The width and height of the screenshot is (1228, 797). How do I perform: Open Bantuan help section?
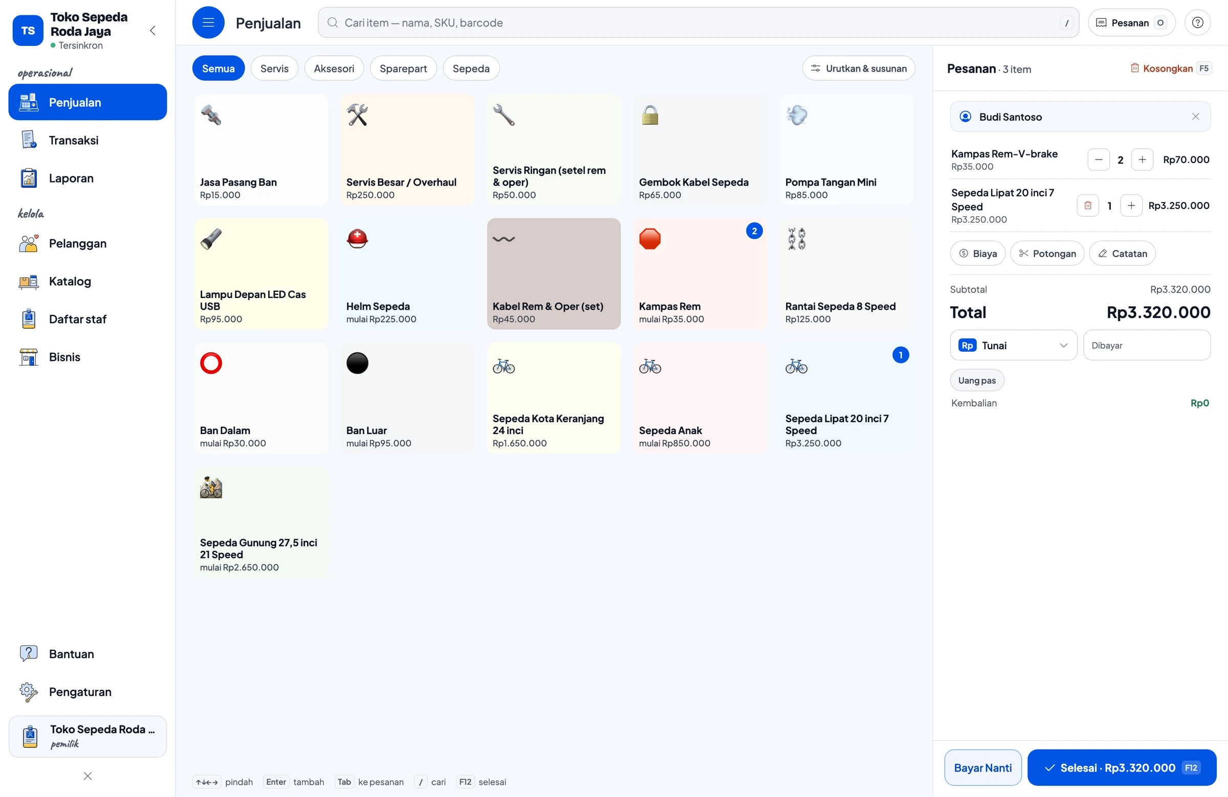pyautogui.click(x=87, y=654)
